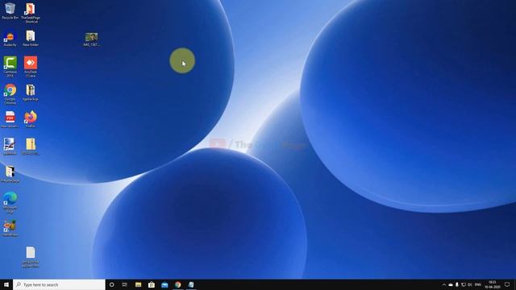The image size is (516, 290).
Task: Open Cortana from the taskbar
Action: [111, 284]
